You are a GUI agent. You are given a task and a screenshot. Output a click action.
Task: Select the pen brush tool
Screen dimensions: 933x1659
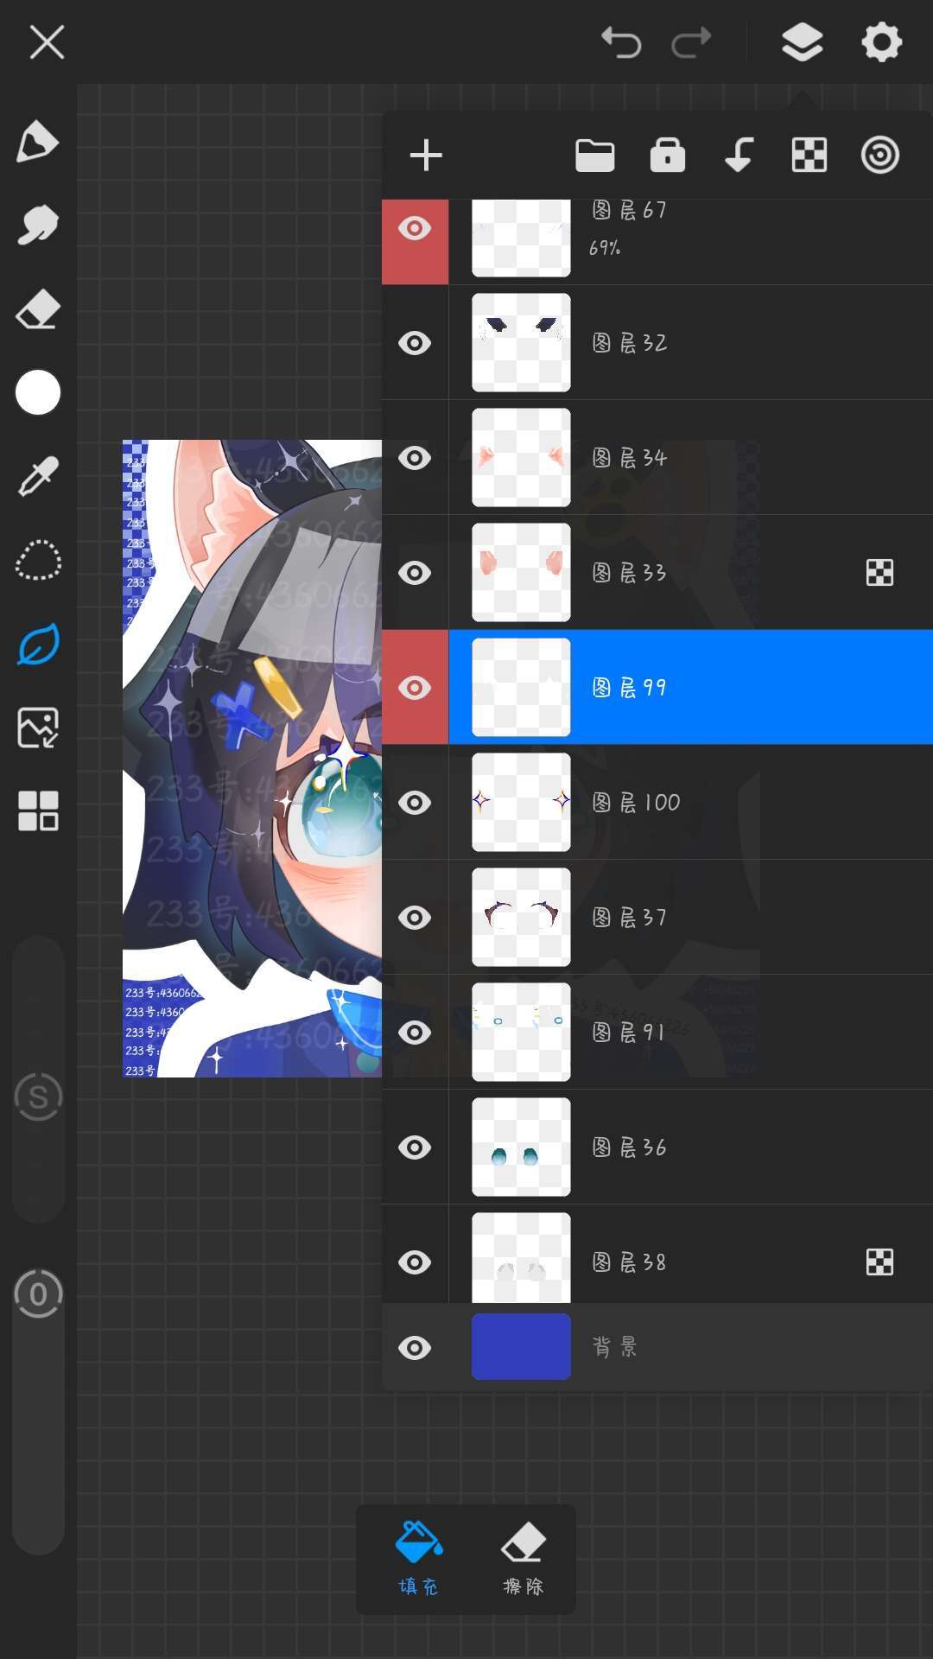(38, 142)
